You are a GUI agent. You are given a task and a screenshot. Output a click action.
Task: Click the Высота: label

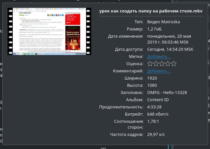pos(135,85)
